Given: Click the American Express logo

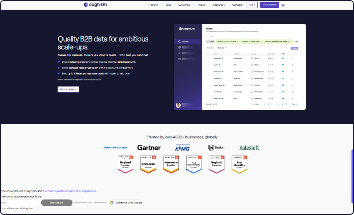Looking at the screenshot, I should 115,148.
